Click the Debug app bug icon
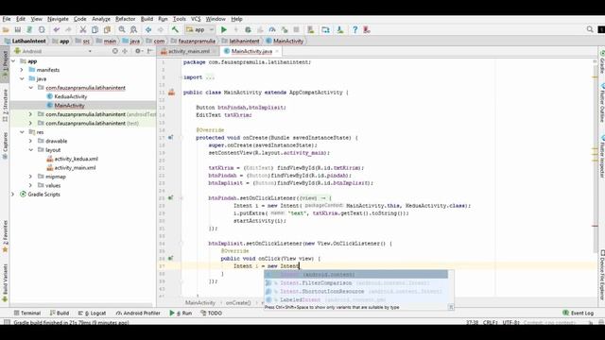This screenshot has height=340, width=605. click(x=248, y=29)
